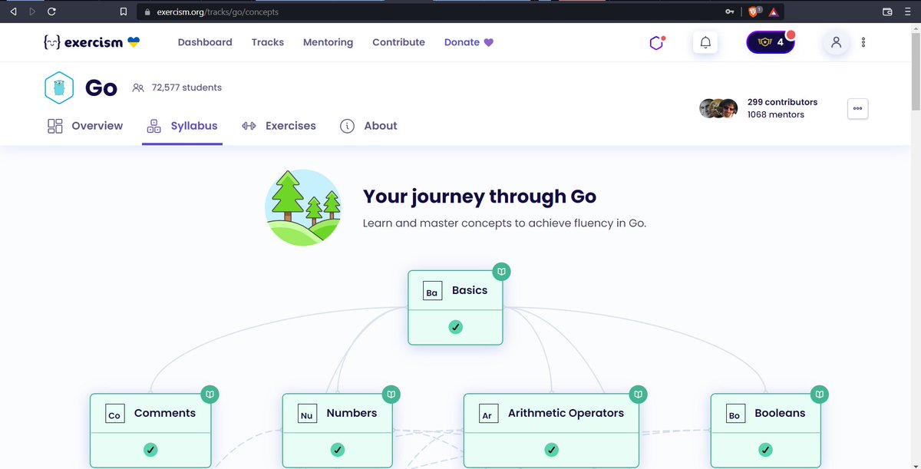
Task: Open the vertical dots menu beside avatar
Action: [x=864, y=42]
